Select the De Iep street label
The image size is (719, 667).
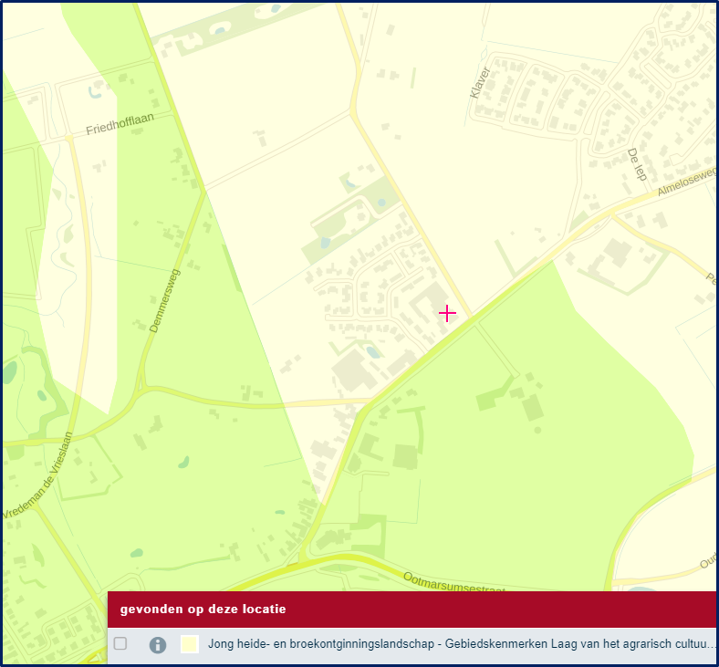coord(638,164)
